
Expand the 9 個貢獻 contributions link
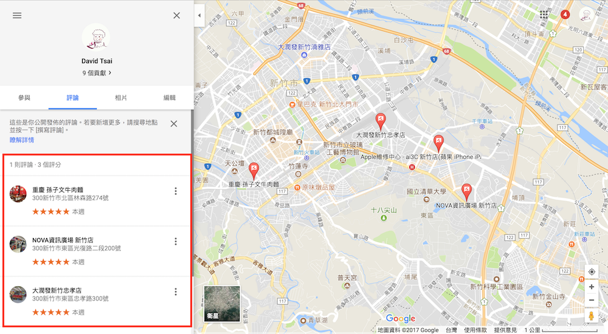point(97,73)
